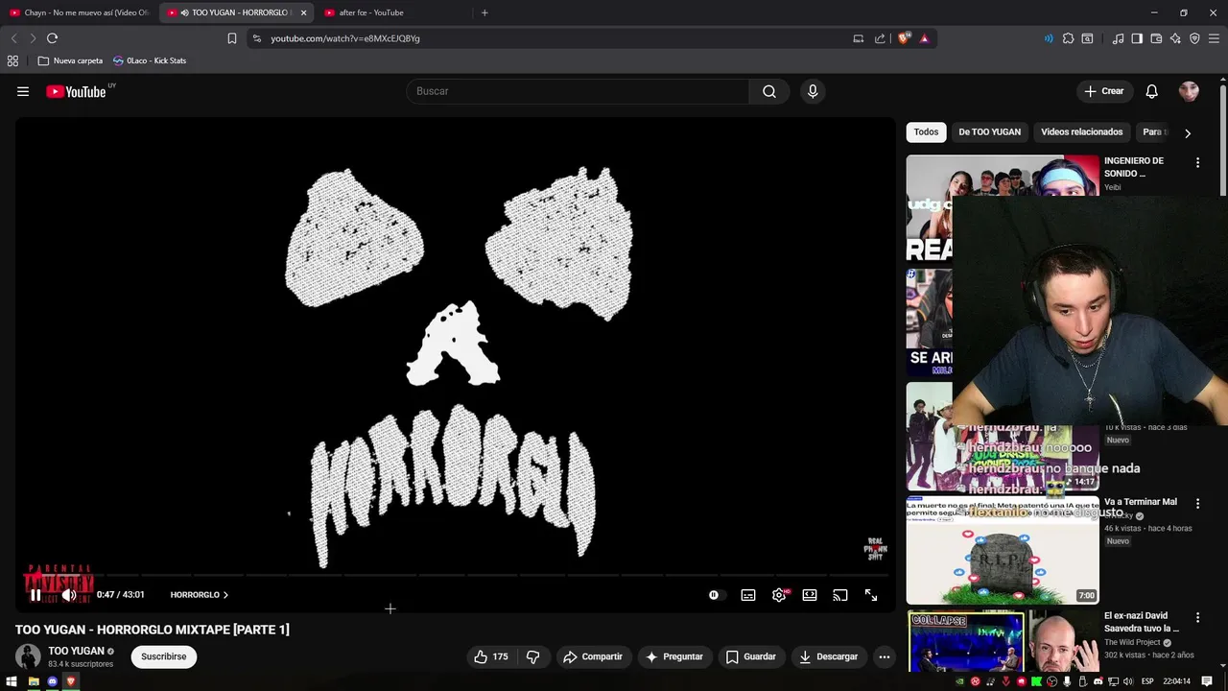This screenshot has width=1228, height=691.
Task: Close the TOO YUGAN browser tab
Action: click(x=303, y=12)
